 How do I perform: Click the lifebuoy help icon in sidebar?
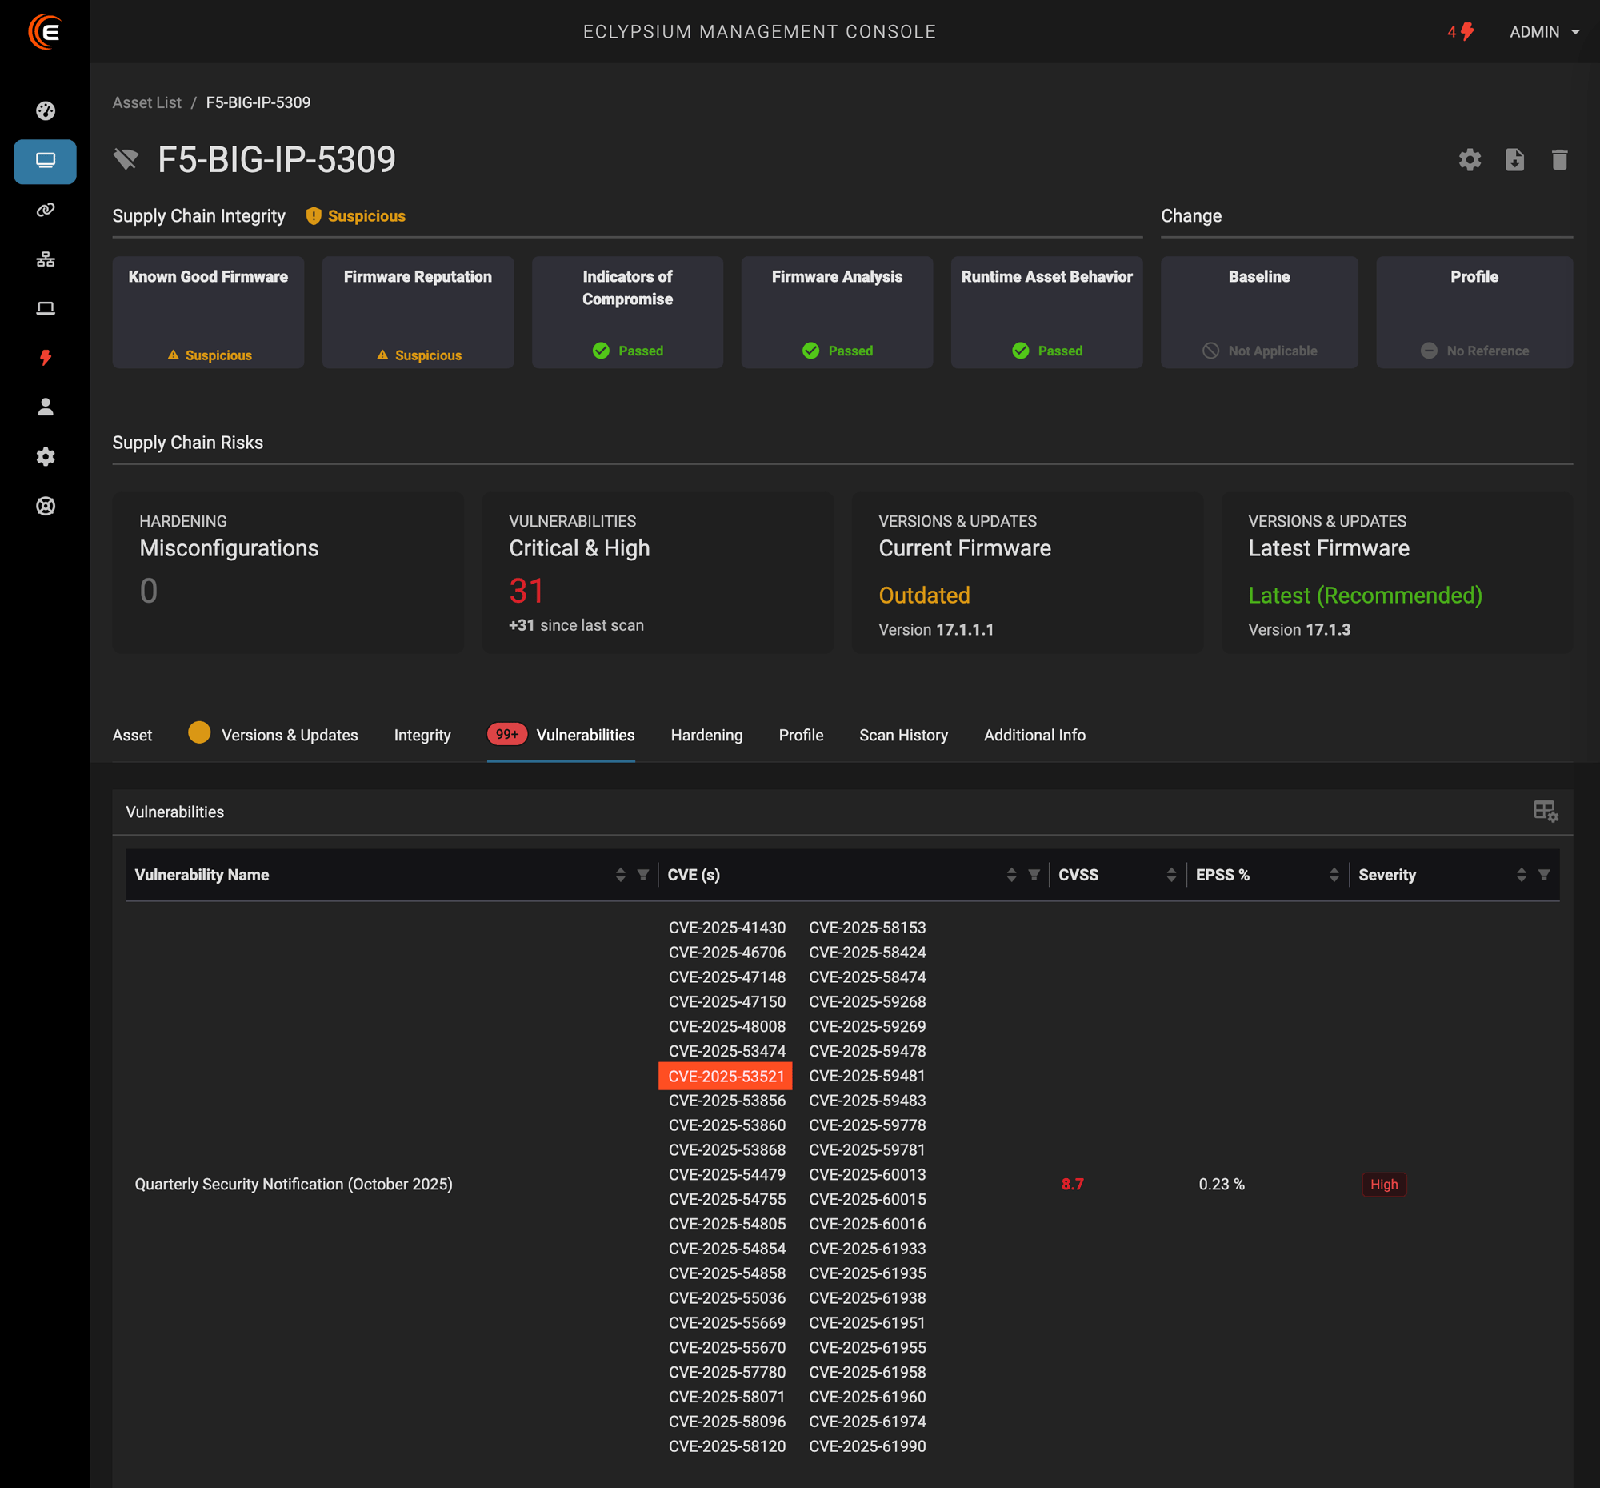coord(45,507)
